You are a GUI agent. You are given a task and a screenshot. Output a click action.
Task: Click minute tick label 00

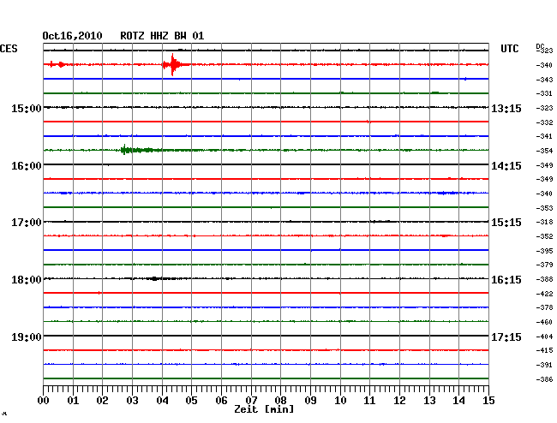click(x=44, y=401)
